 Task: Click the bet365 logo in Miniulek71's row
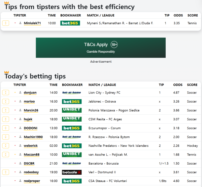click(x=70, y=23)
